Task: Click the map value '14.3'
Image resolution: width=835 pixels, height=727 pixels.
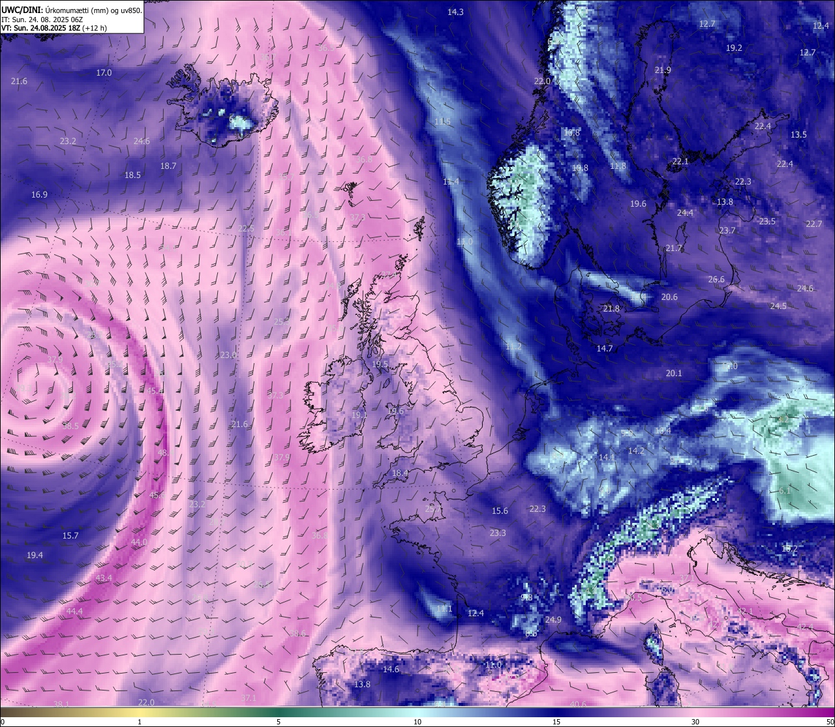Action: pyautogui.click(x=455, y=12)
